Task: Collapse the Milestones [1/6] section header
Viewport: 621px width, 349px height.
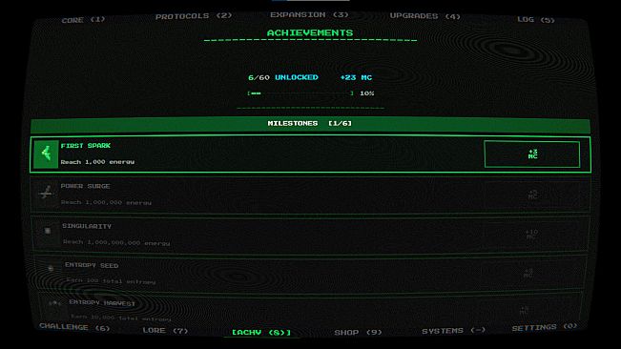Action: coord(310,124)
